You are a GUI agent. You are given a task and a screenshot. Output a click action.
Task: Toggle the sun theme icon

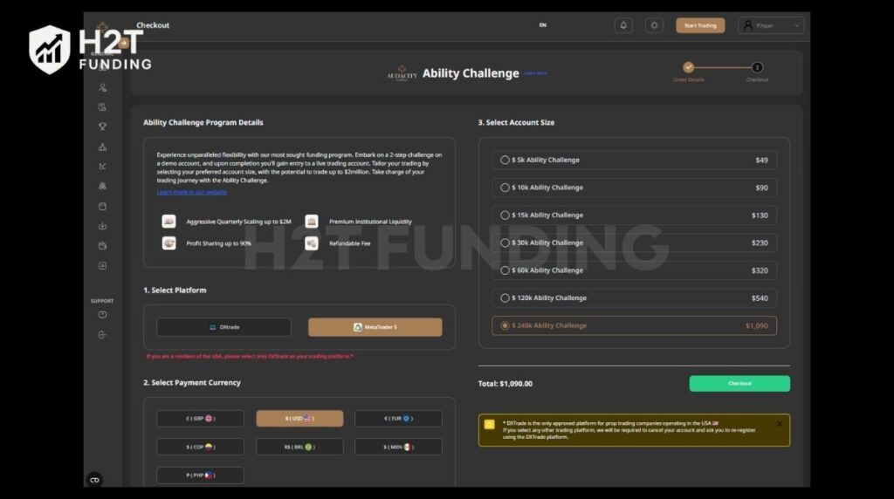coord(654,25)
